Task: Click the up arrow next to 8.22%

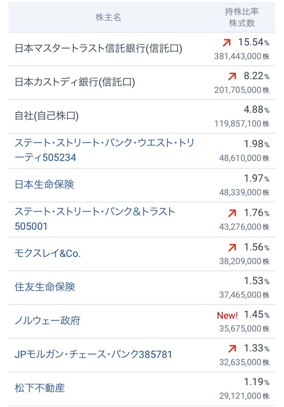Action: [x=232, y=77]
